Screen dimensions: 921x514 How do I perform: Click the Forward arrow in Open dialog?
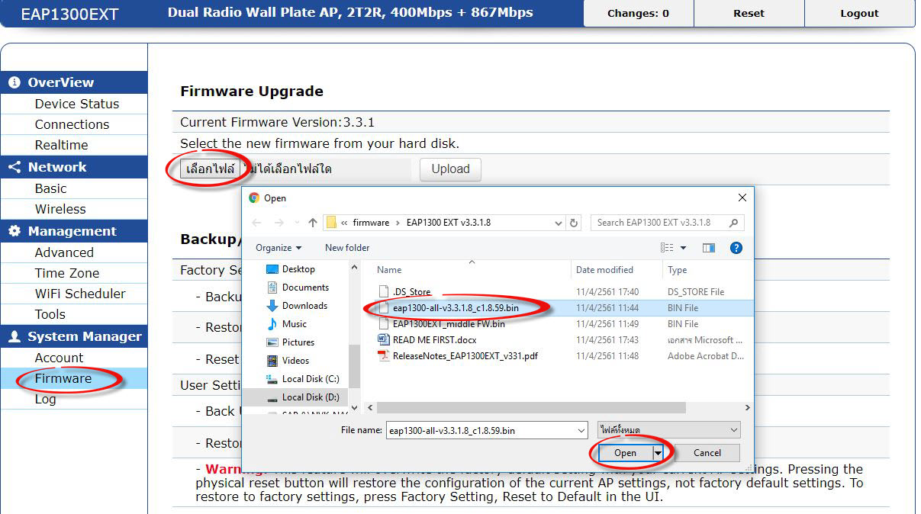point(278,223)
